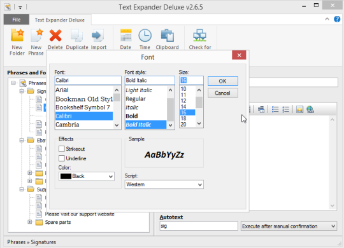
Task: Choose Light Italic font style
Action: [x=146, y=90]
